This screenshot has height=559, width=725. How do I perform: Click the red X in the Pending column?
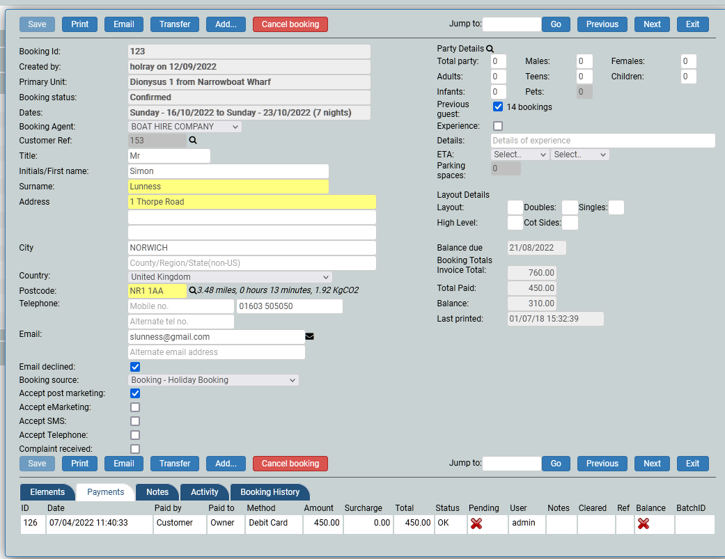(x=476, y=523)
